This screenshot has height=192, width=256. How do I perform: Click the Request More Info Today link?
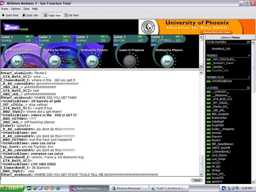217,32
